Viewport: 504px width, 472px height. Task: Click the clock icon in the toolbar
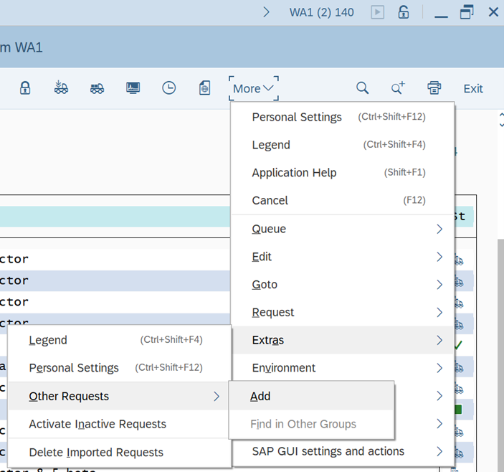169,88
